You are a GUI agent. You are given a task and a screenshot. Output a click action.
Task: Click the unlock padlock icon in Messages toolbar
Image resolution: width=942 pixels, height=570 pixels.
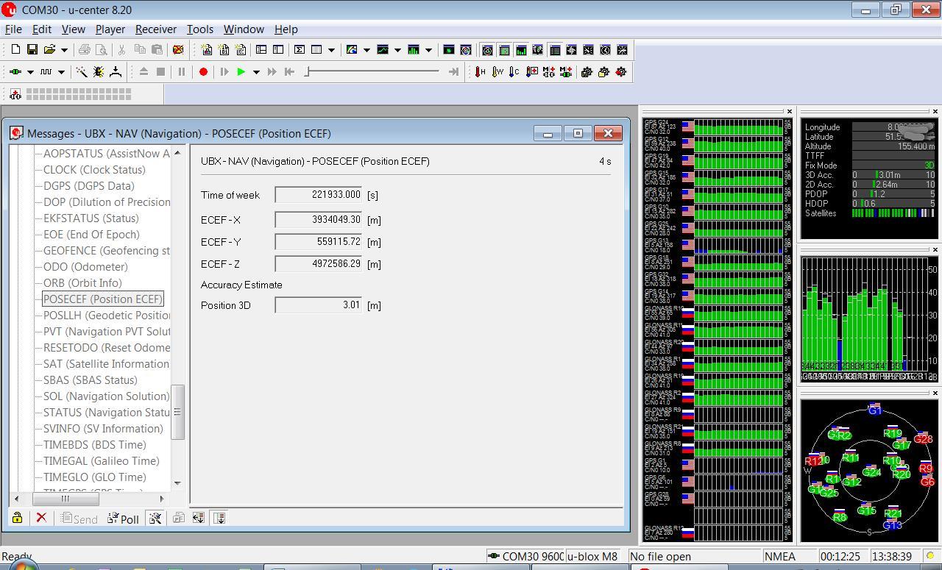click(16, 518)
